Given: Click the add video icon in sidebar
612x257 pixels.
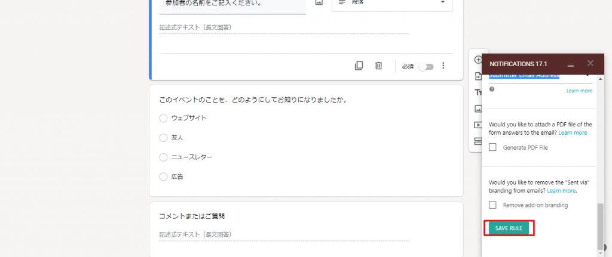Looking at the screenshot, I should click(x=478, y=125).
